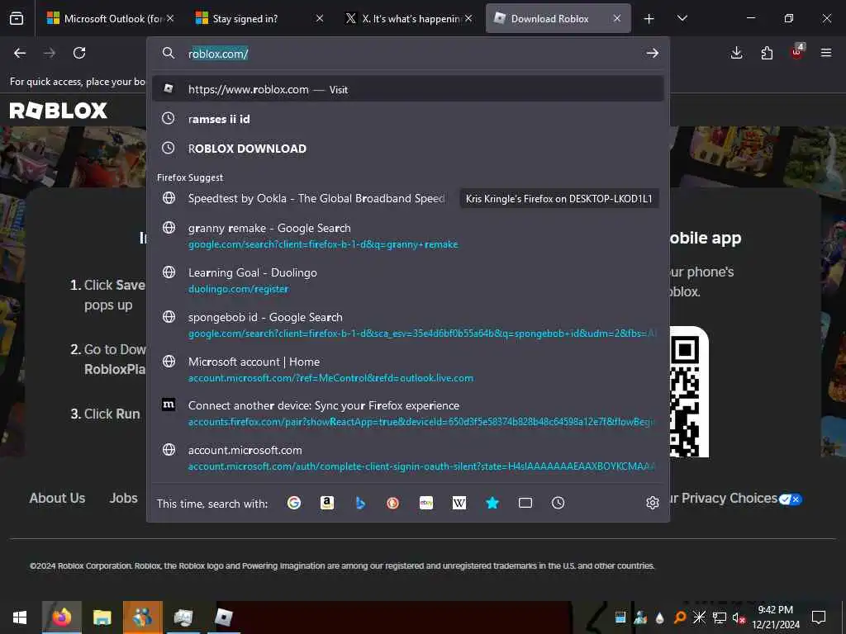This screenshot has height=634, width=846.
Task: Open account.microsoft.com suggestion
Action: pos(408,457)
